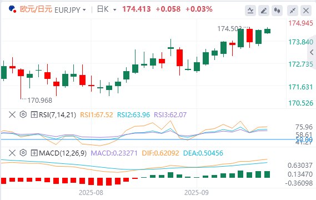316x200 pixels.
Task: Remove the RSI indicator panel
Action: click(x=12, y=114)
